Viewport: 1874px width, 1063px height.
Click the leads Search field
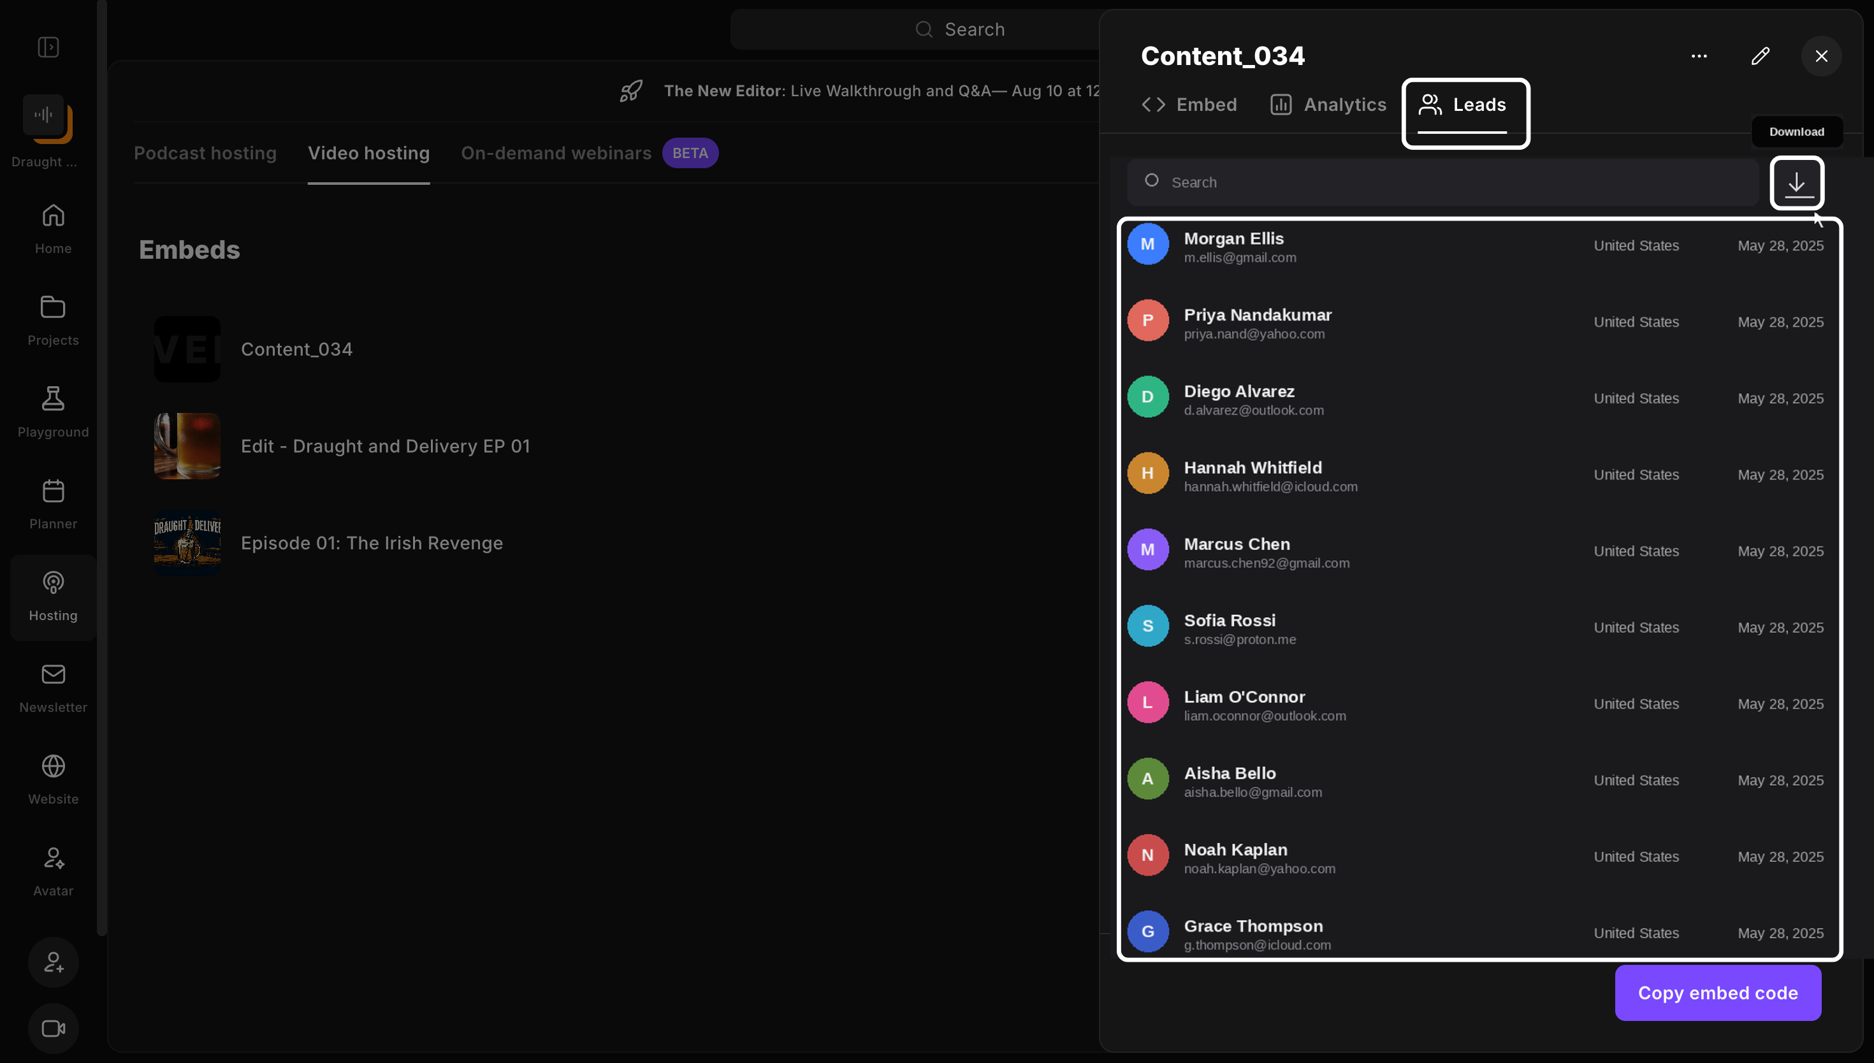point(1442,182)
